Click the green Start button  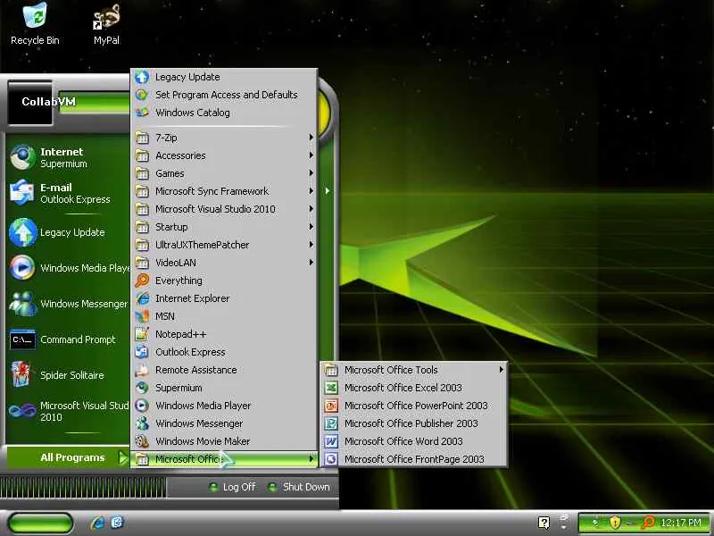click(40, 523)
